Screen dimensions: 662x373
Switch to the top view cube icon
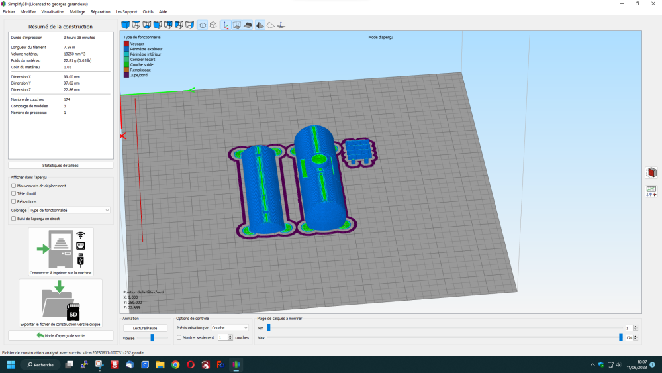point(136,25)
